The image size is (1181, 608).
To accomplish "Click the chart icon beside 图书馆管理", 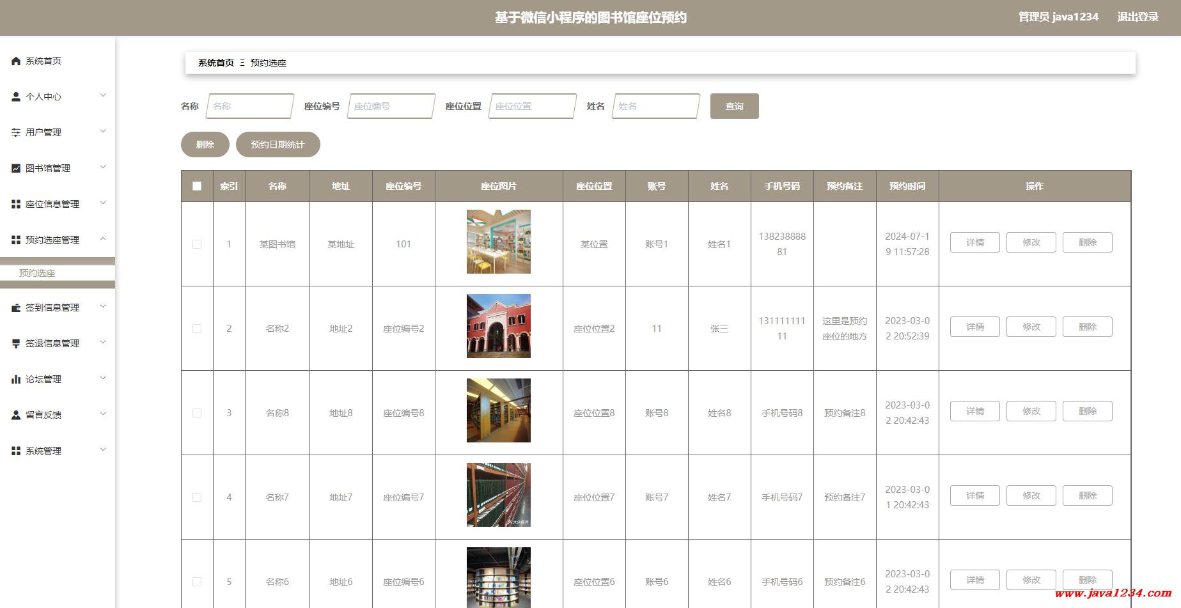I will (x=16, y=168).
